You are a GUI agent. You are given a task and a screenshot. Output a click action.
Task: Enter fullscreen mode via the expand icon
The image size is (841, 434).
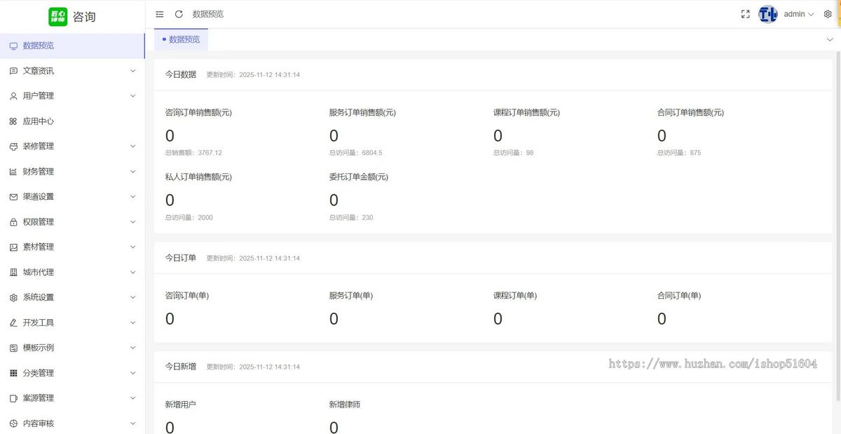(745, 13)
